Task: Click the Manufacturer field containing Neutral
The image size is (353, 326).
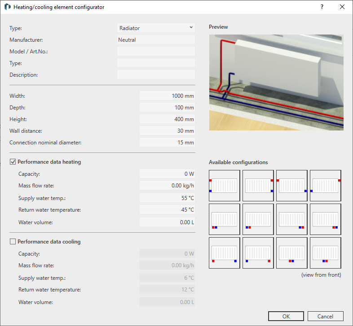Action: point(156,39)
